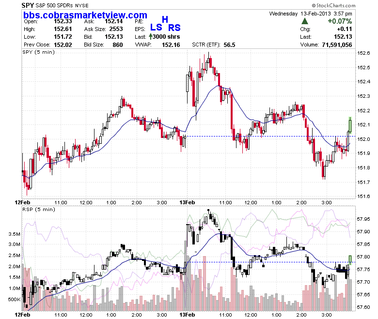The width and height of the screenshot is (378, 319).
Task: Click the Chg value +0.11
Action: click(345, 29)
